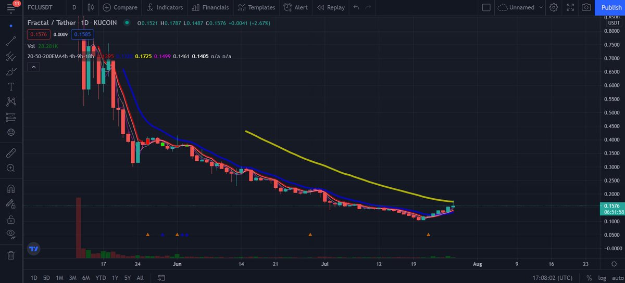Toggle stay in drawing mode
This screenshot has height=283, width=625.
(11, 204)
